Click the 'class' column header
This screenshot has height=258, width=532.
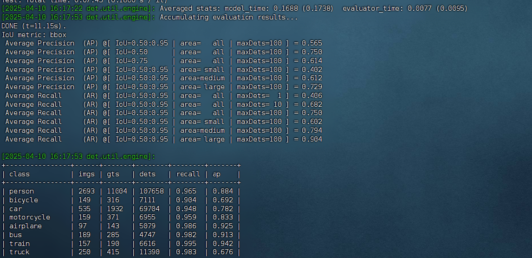(19, 174)
